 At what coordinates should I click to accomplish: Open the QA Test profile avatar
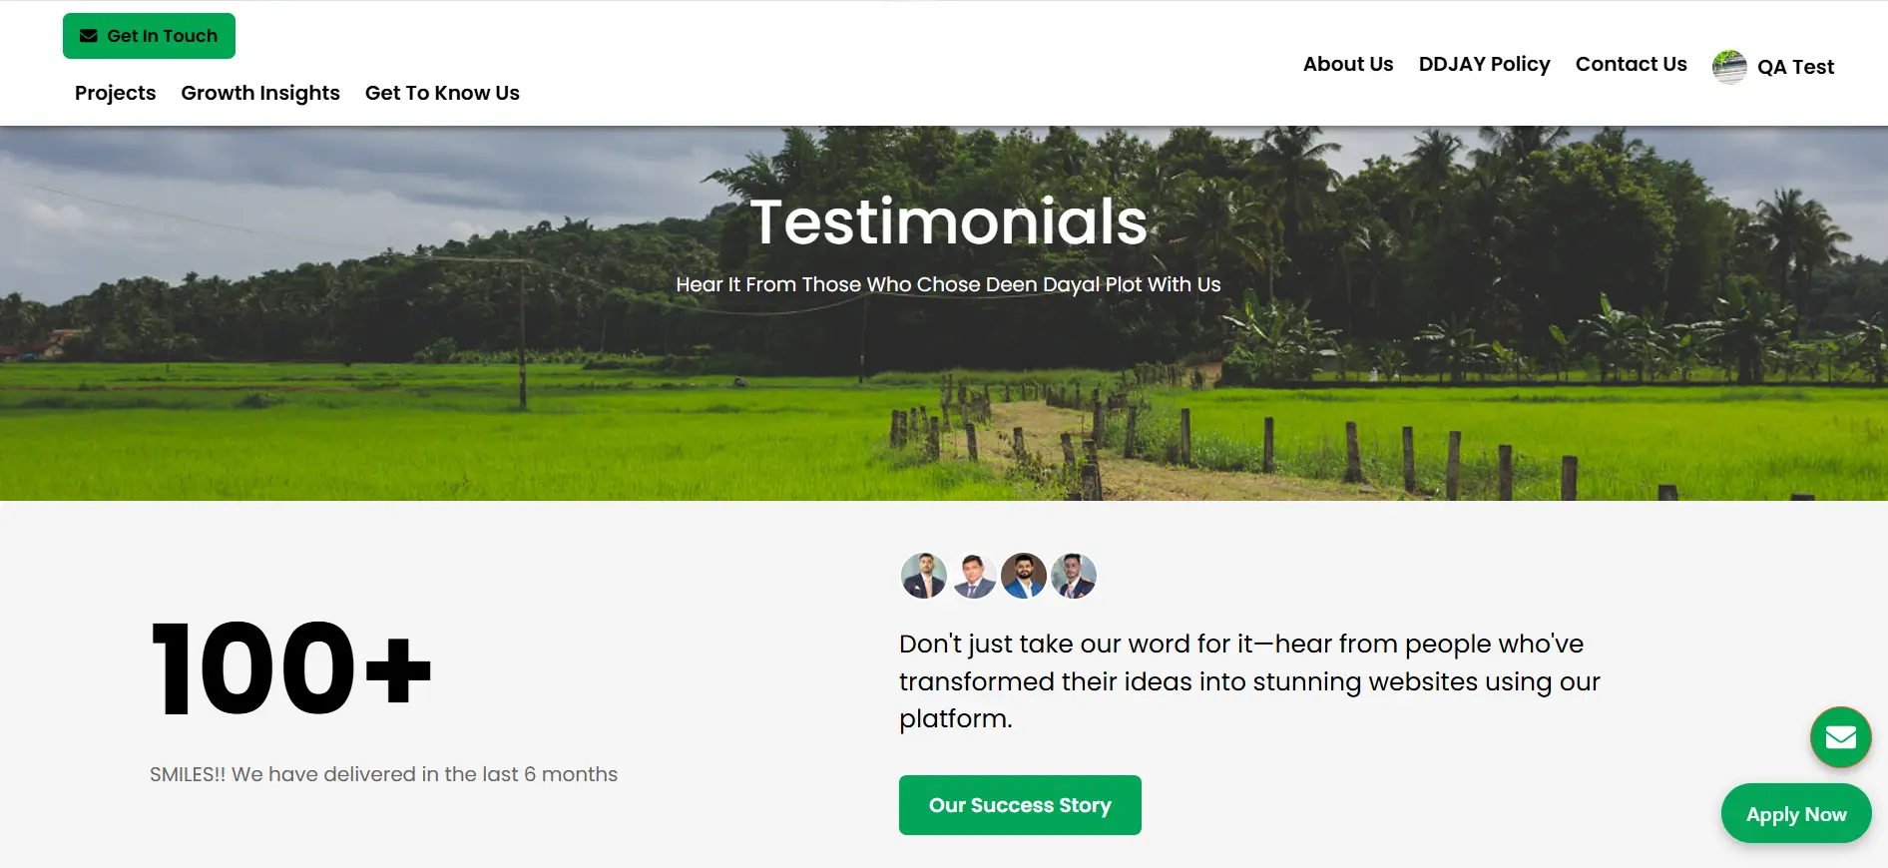(1729, 67)
